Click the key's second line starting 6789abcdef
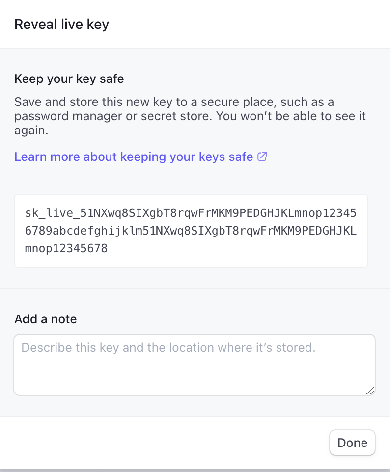390x472 pixels. [x=191, y=231]
